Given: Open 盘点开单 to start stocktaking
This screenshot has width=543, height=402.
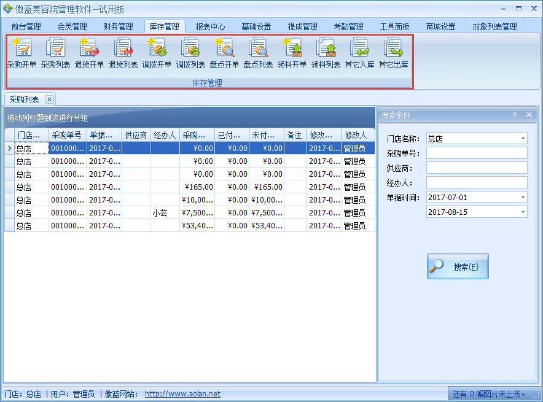Looking at the screenshot, I should tap(225, 52).
